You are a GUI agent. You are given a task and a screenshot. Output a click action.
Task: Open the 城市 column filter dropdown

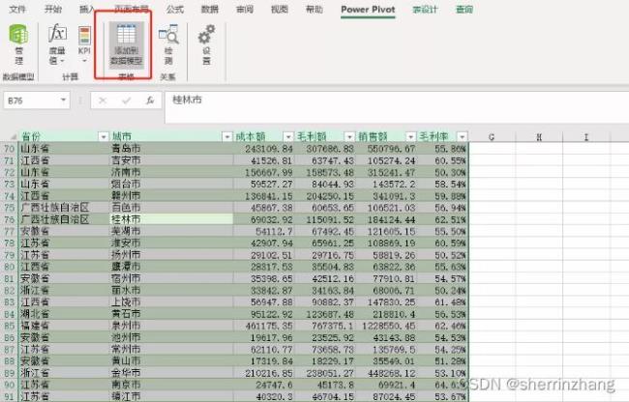[227, 137]
